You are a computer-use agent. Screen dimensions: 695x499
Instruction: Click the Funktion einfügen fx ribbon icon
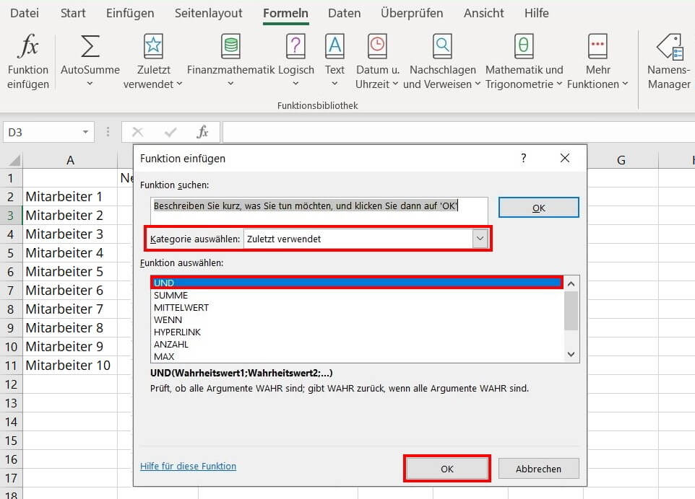[x=28, y=45]
